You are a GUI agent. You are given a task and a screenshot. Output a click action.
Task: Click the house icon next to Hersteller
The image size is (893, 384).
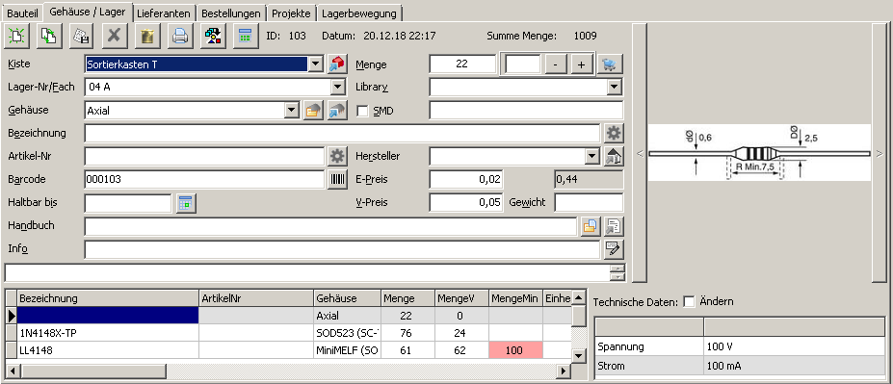pyautogui.click(x=614, y=156)
